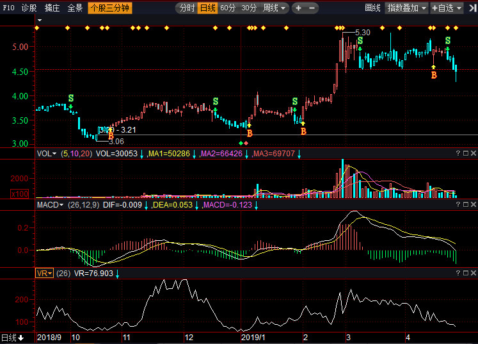Screen dimensions: 478x344
Task: Click green diamond marker below 2019/1 cursor
Action: [x=241, y=143]
